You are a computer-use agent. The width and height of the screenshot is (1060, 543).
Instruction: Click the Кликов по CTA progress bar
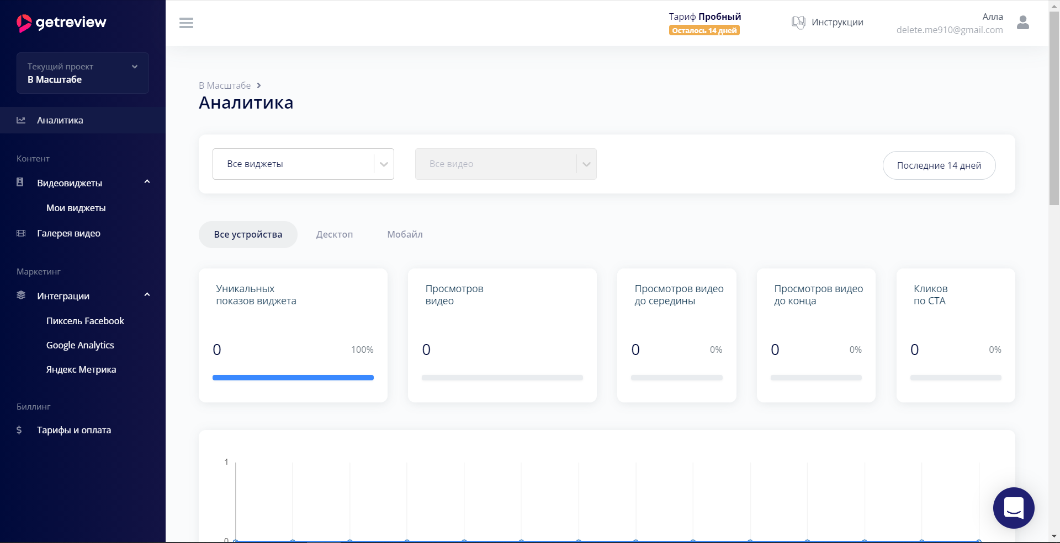(956, 378)
